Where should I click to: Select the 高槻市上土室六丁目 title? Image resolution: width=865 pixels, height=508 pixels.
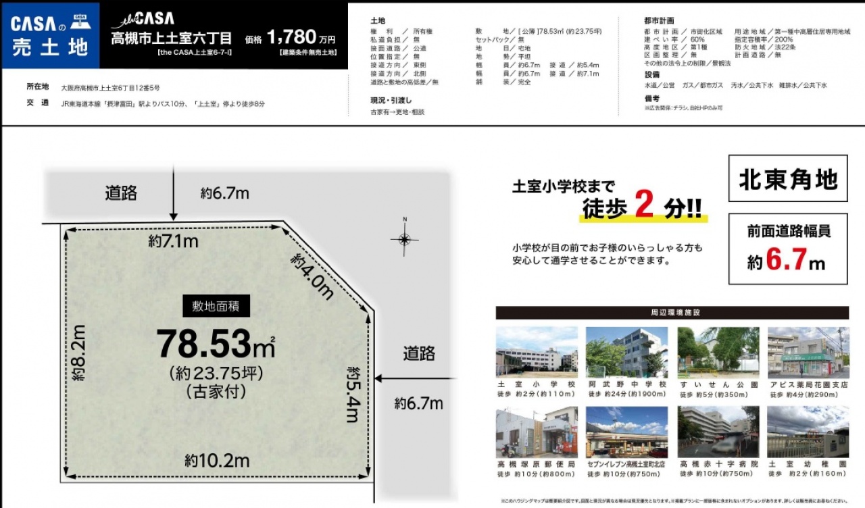[172, 39]
